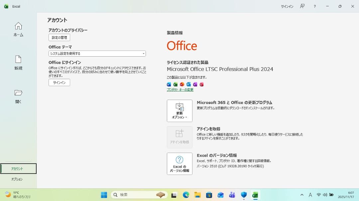Open the Excel のバージョン情報 button
359x201 pixels.
click(179, 164)
